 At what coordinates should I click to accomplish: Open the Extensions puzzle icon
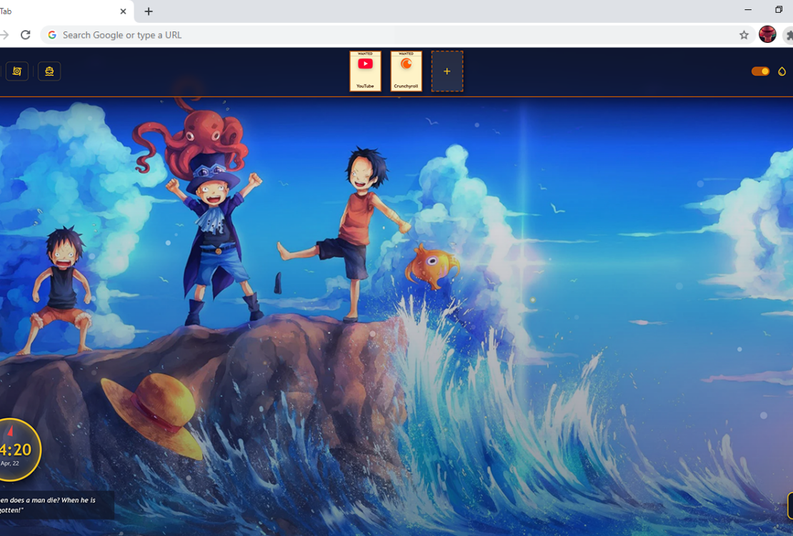[789, 35]
